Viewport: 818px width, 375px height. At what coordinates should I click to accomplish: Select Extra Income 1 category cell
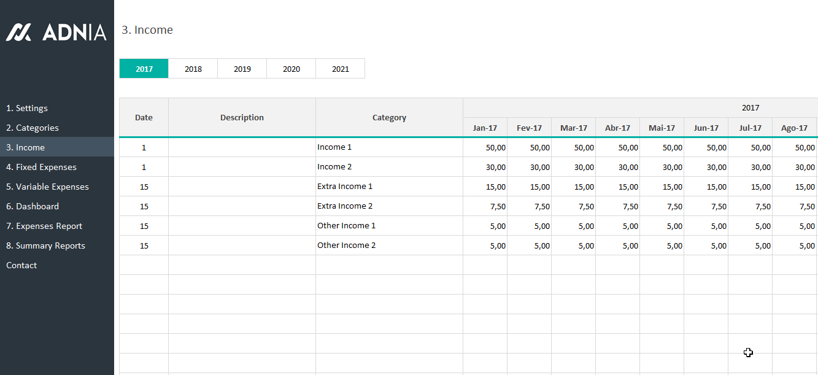(389, 187)
